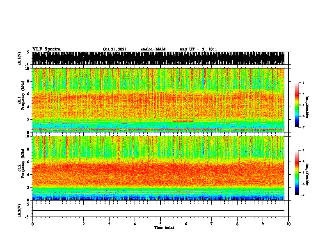The width and height of the screenshot is (325, 251).
Task: Click the "-7" label on ch.2 color bar
Action: pyautogui.click(x=302, y=195)
